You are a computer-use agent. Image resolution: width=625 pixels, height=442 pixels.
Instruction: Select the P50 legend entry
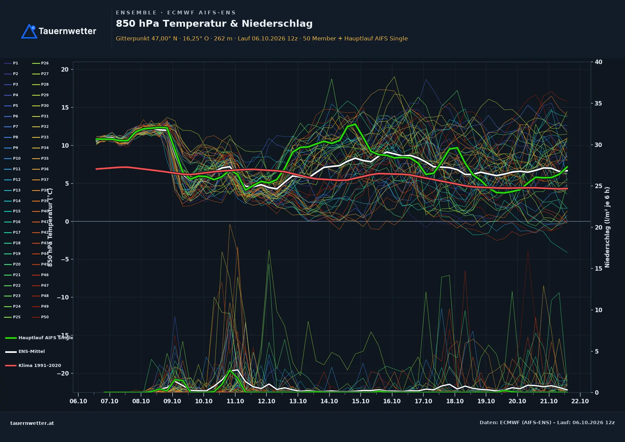[x=40, y=317]
